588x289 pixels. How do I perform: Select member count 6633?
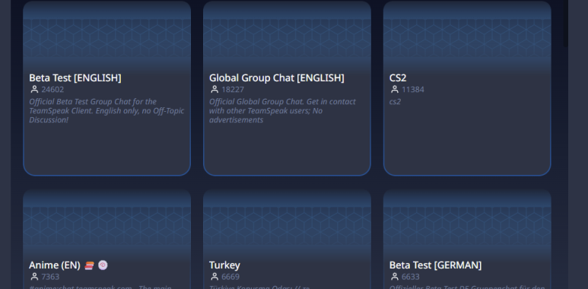click(411, 277)
